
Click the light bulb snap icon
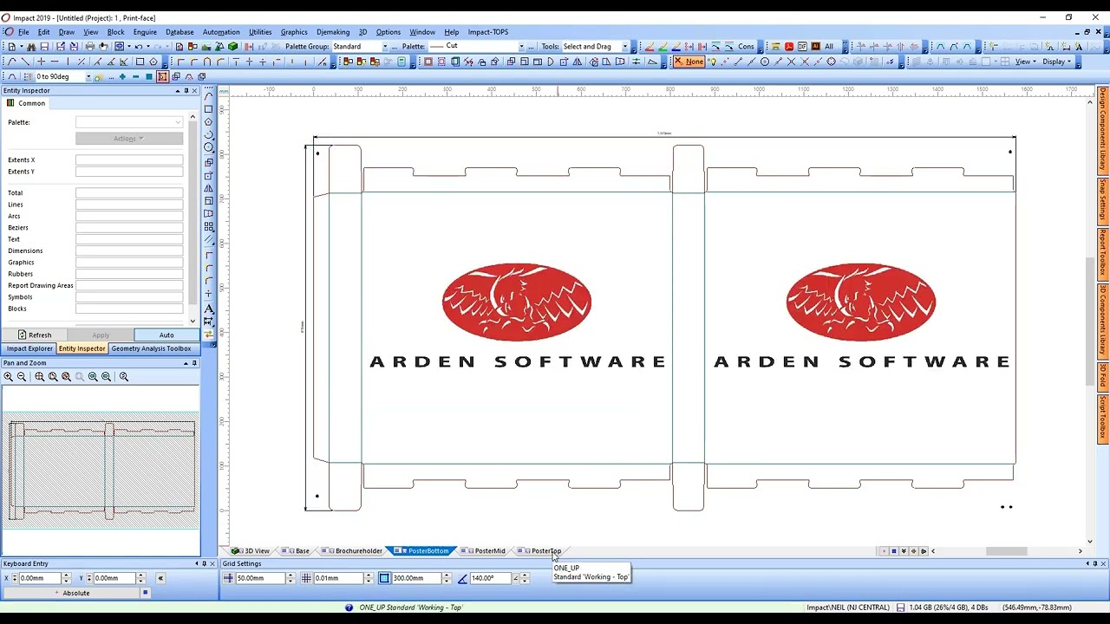pyautogui.click(x=712, y=62)
